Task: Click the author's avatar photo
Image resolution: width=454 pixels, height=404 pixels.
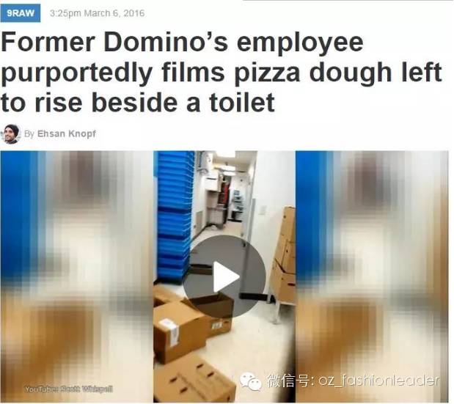Action: click(x=11, y=134)
